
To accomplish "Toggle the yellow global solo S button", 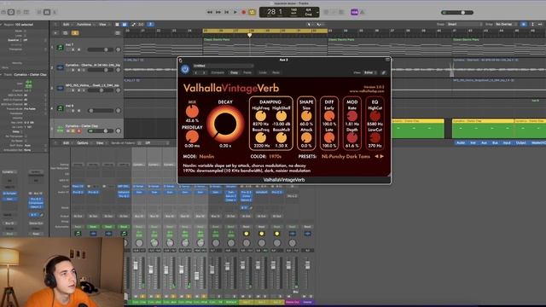I will click(x=75, y=32).
